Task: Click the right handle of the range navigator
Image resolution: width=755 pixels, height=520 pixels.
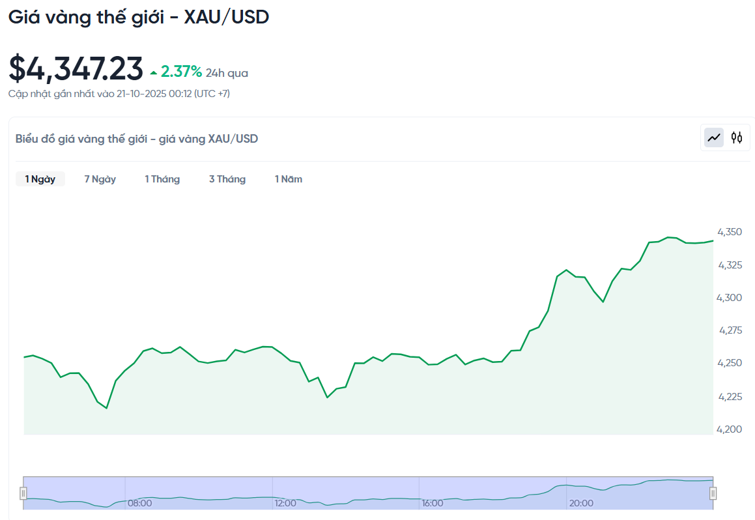Action: pos(713,493)
